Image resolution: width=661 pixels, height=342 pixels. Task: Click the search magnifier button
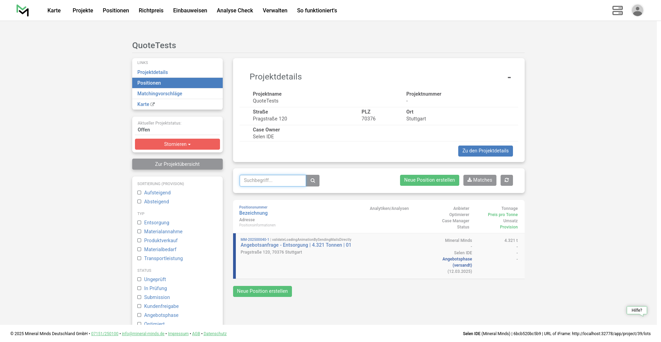coord(313,181)
